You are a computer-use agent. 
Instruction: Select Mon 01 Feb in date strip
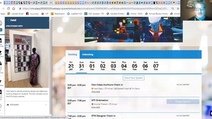pos(92,66)
